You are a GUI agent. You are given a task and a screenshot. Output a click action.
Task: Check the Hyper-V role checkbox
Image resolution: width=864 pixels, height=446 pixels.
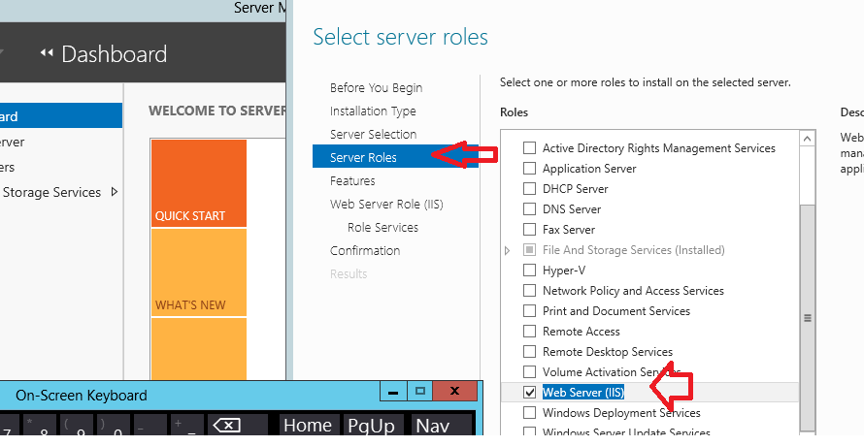[529, 271]
